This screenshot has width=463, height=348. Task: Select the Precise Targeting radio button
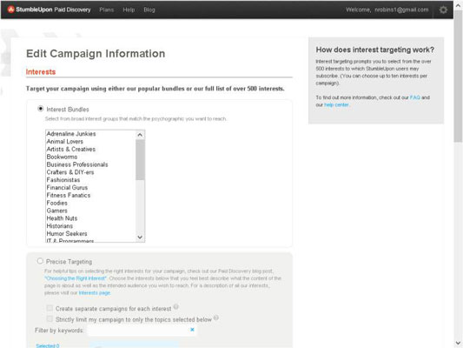(40, 261)
